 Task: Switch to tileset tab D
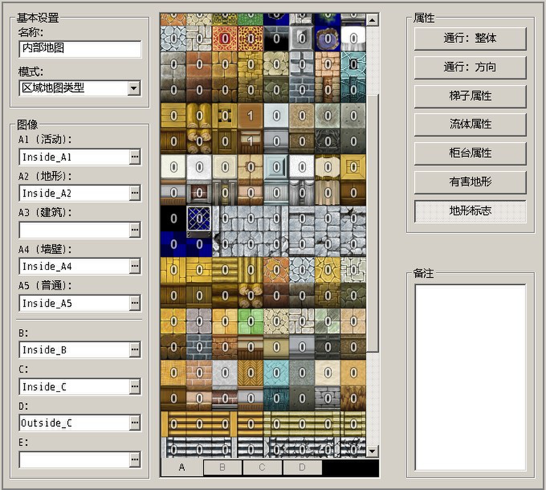point(302,468)
